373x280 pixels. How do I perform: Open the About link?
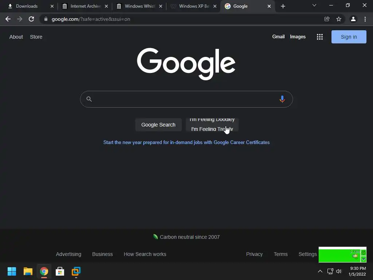click(16, 37)
